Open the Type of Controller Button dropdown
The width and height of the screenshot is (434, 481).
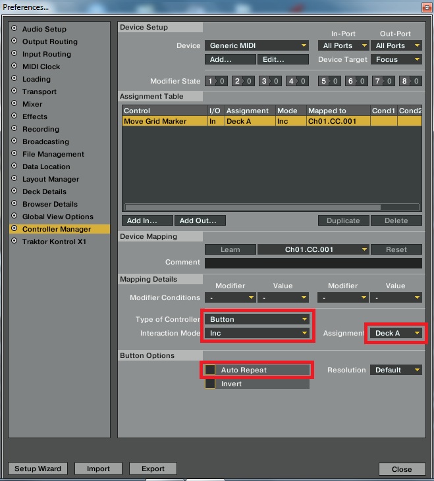(257, 319)
